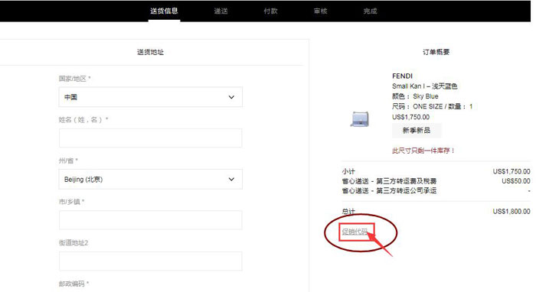Select the 新季新品 new season badge
The width and height of the screenshot is (536, 292).
click(x=417, y=130)
